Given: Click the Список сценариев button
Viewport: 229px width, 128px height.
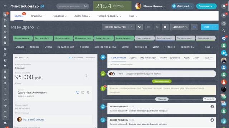Looking at the screenshot, I should click(115, 27).
